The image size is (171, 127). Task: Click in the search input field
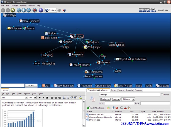[x=13, y=85]
